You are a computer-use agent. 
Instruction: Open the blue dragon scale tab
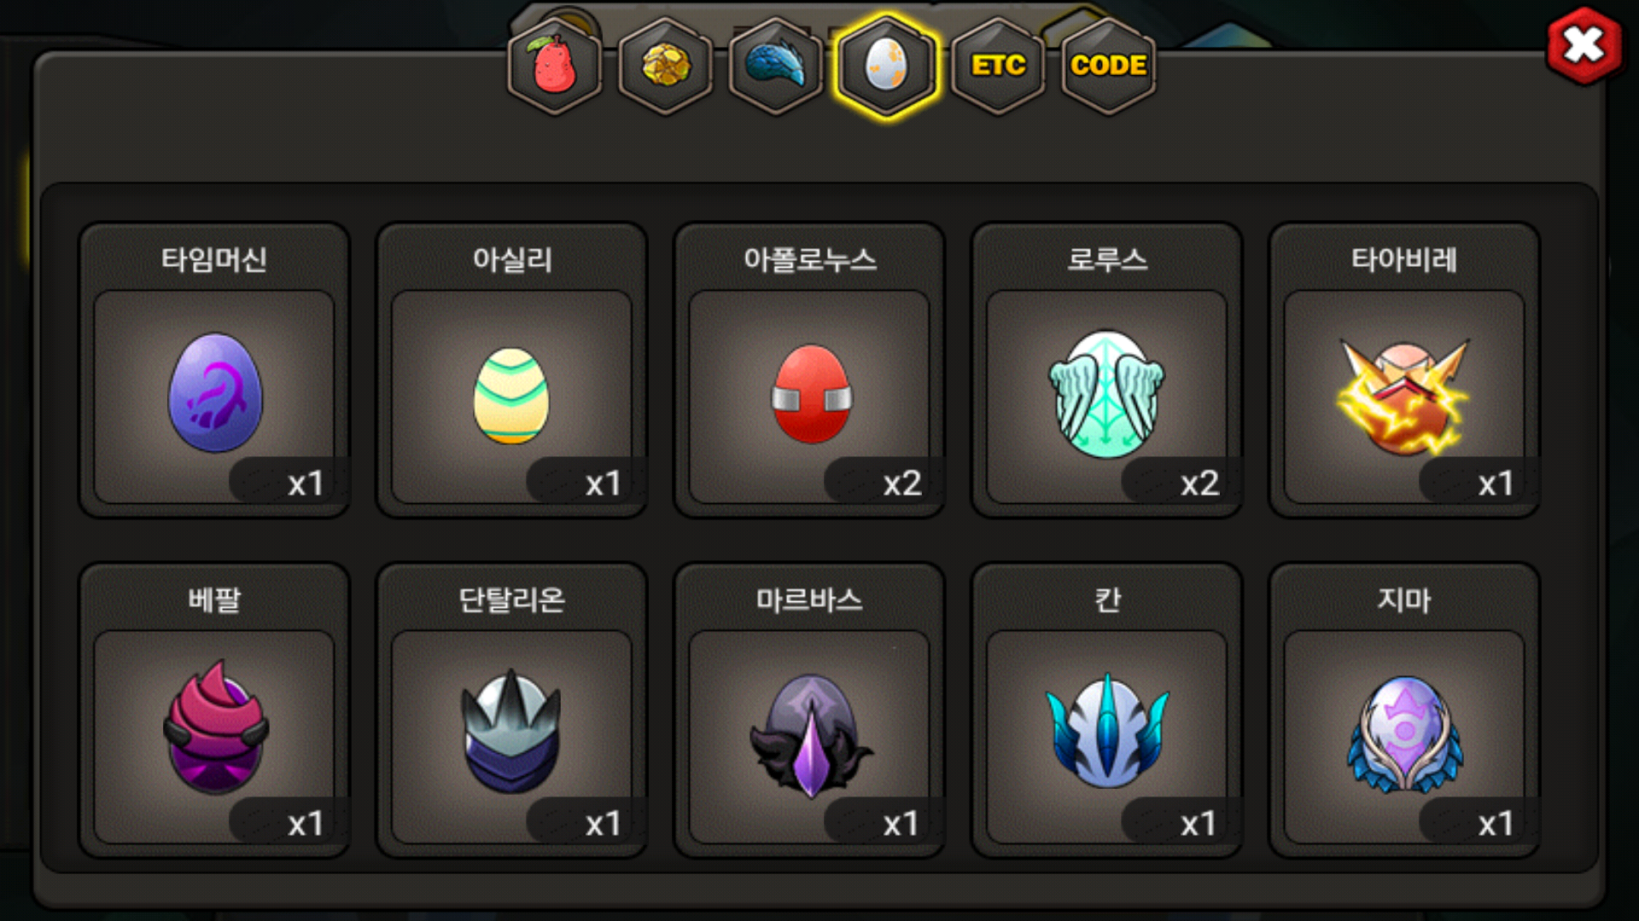coord(776,66)
